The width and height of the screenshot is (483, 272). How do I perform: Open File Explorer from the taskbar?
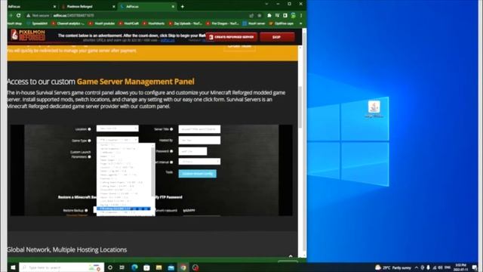tap(158, 267)
